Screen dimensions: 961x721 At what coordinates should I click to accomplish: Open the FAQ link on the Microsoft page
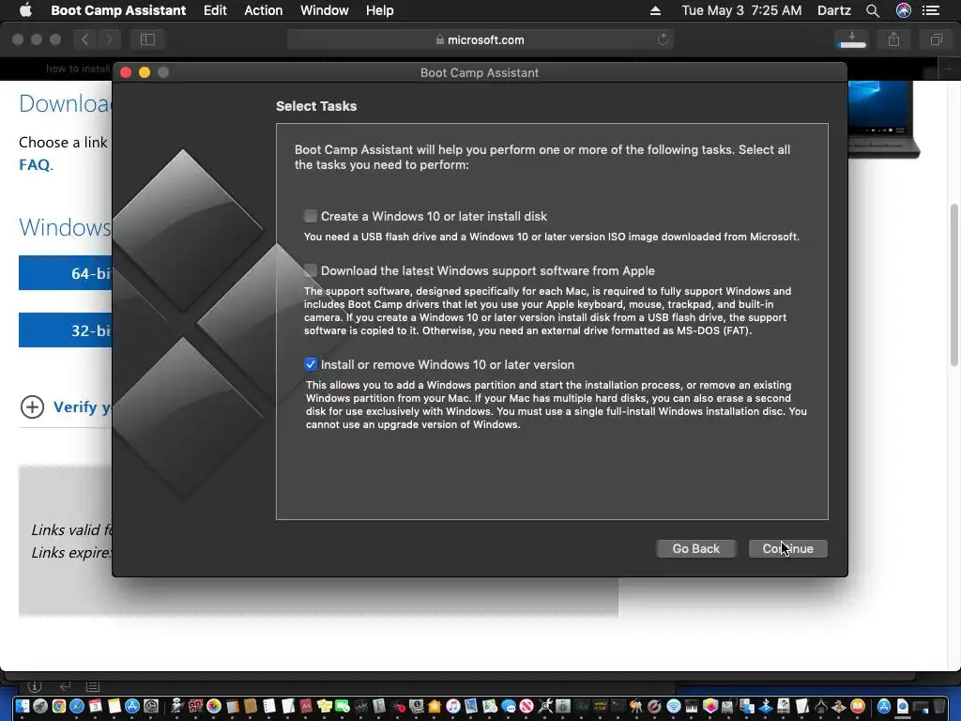coord(35,165)
